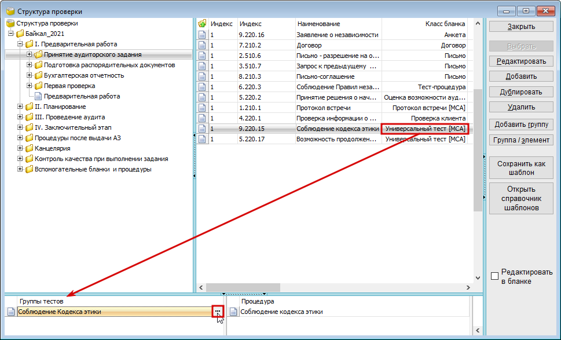Click folder icon of II. Планирование
Screen dimensions: 561x340
point(30,107)
